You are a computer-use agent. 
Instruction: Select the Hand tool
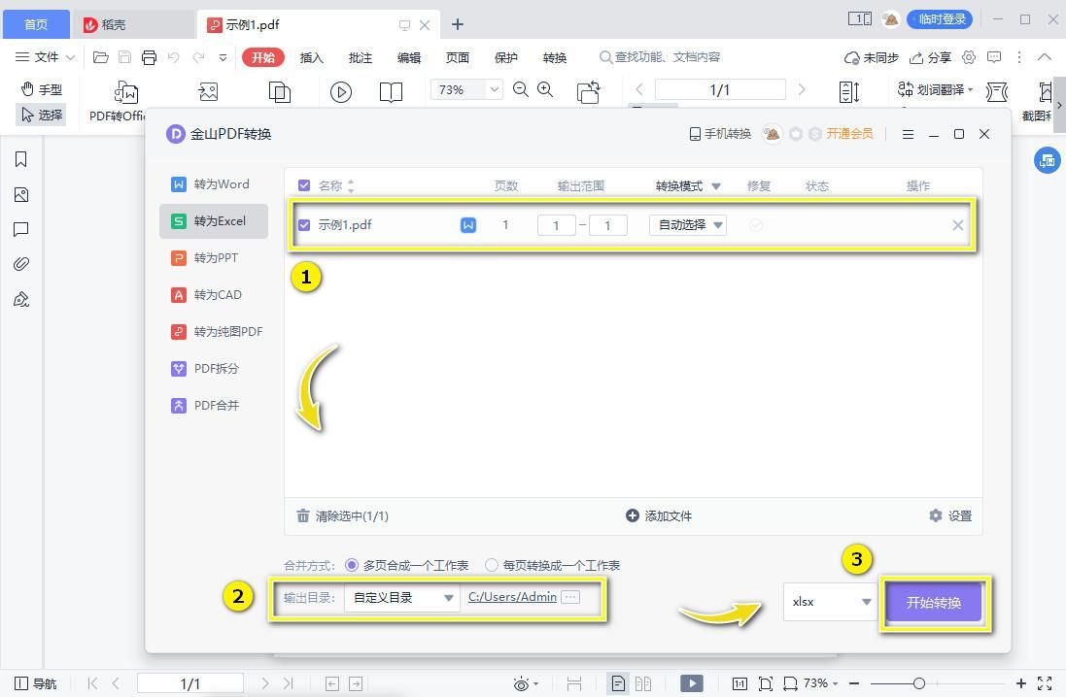pyautogui.click(x=41, y=89)
